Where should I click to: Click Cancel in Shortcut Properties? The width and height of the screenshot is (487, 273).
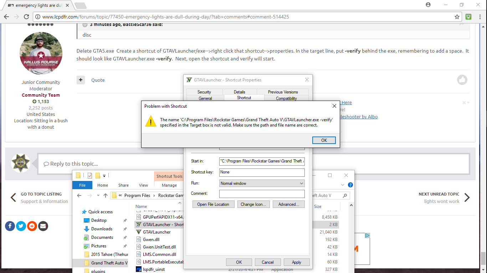pos(268,262)
